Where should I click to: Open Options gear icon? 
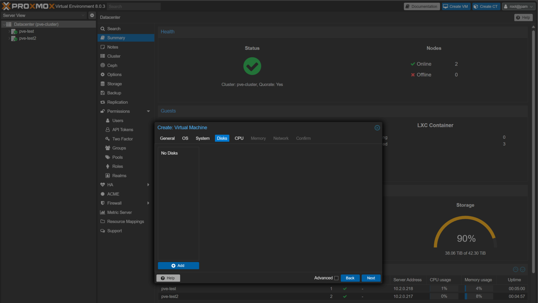pos(103,75)
